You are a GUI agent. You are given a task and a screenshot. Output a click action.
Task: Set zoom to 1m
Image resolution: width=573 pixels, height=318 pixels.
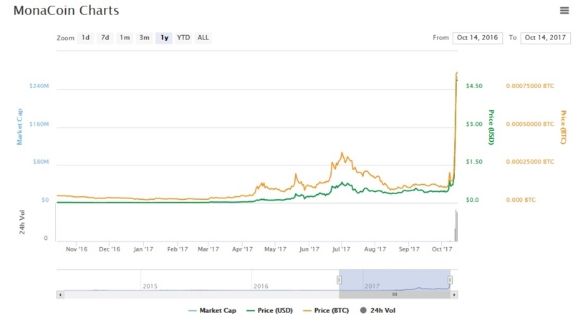[x=125, y=38]
